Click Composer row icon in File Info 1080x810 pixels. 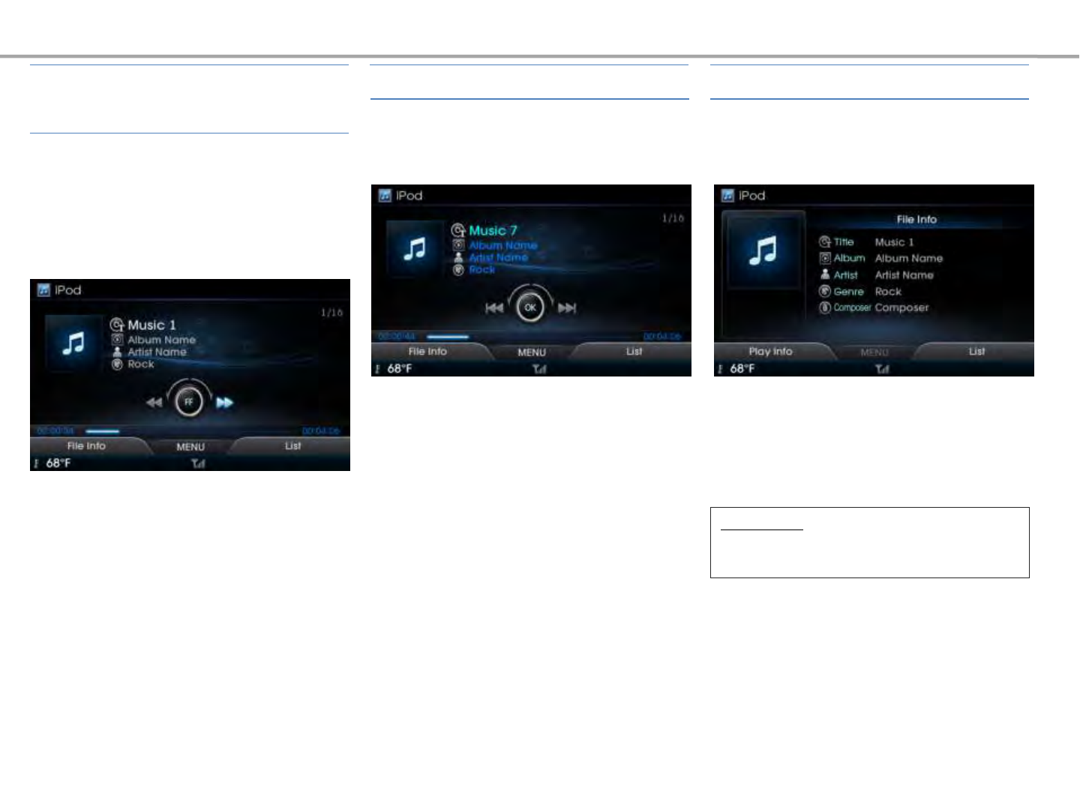click(x=825, y=307)
